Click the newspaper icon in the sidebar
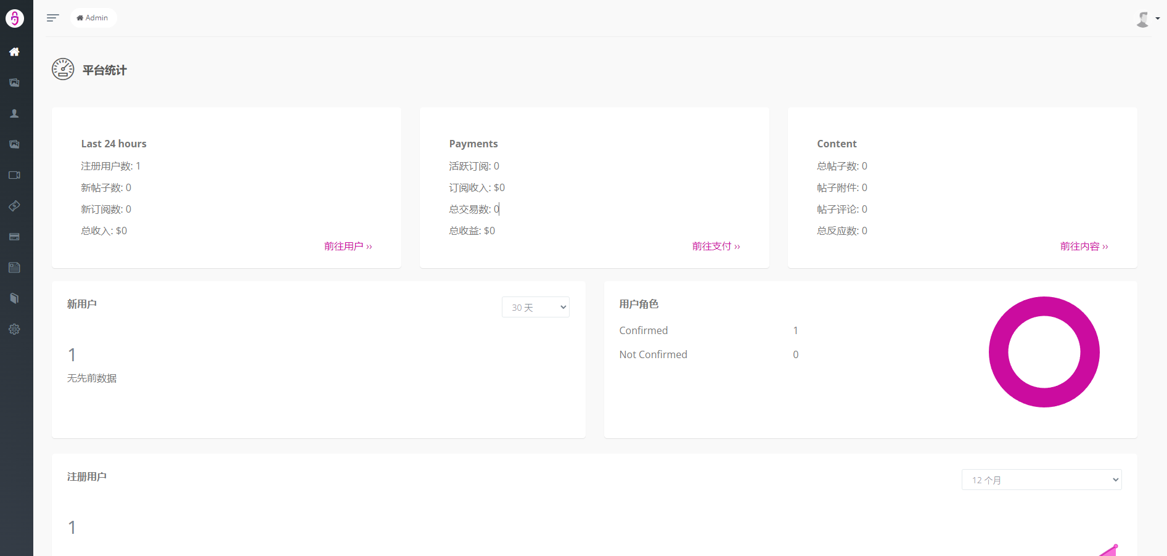The height and width of the screenshot is (556, 1167). (x=14, y=268)
